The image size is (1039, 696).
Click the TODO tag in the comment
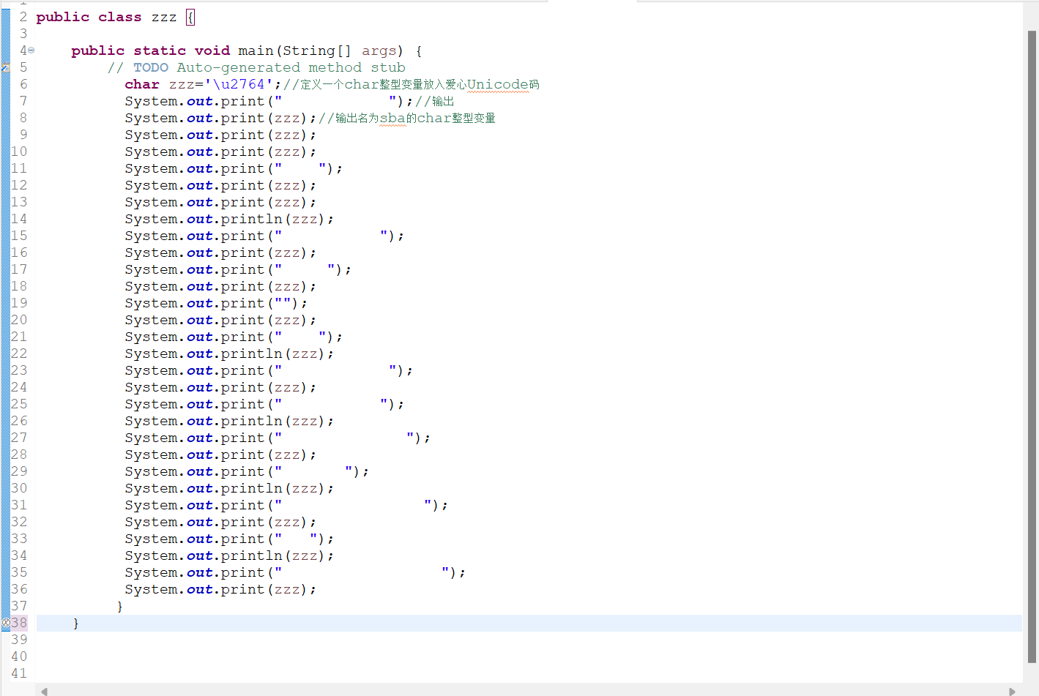[151, 67]
